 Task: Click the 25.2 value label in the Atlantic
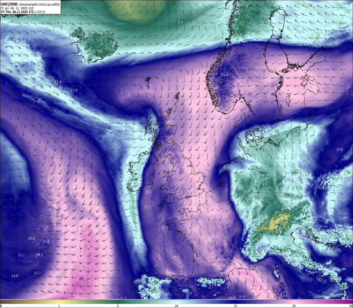click(x=39, y=255)
